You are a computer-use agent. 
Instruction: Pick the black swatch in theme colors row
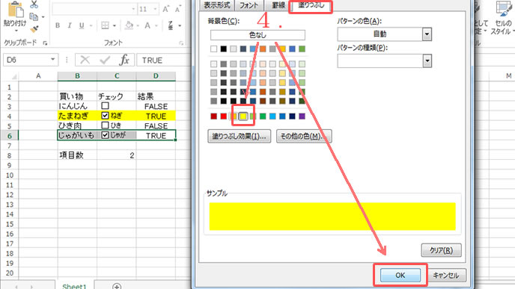tap(224, 49)
